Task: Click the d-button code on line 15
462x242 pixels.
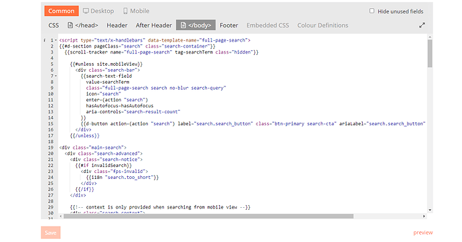Action: [253, 123]
